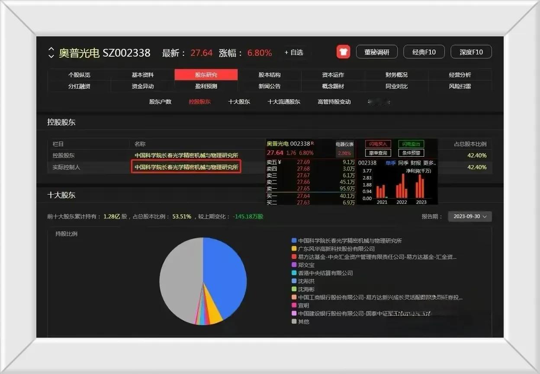Go to 十大股东 sub-section link
The width and height of the screenshot is (540, 374).
239,102
